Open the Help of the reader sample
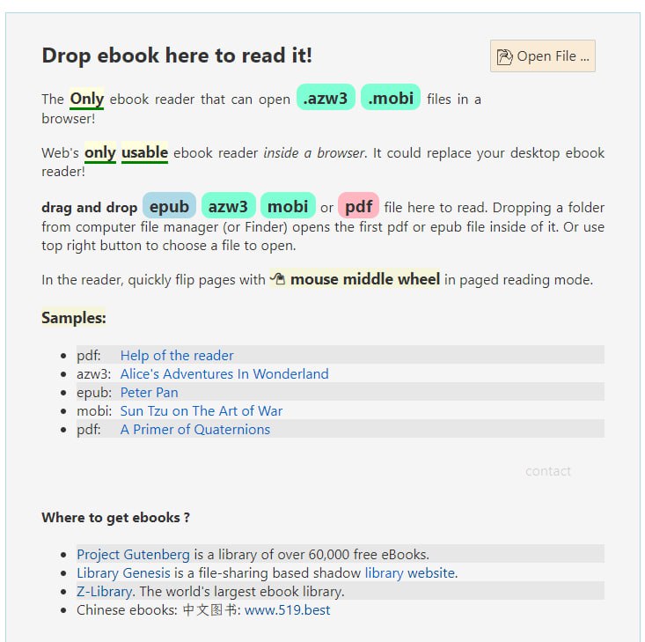The image size is (645, 642). [177, 355]
